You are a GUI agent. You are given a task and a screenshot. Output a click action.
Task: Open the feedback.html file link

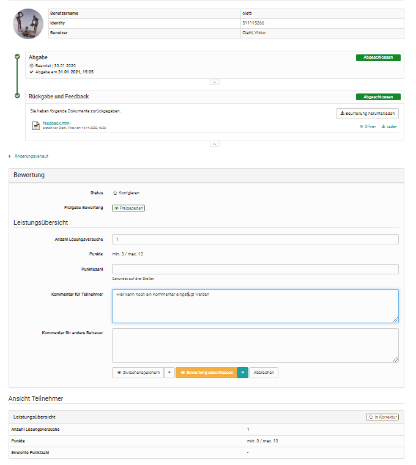coord(56,123)
